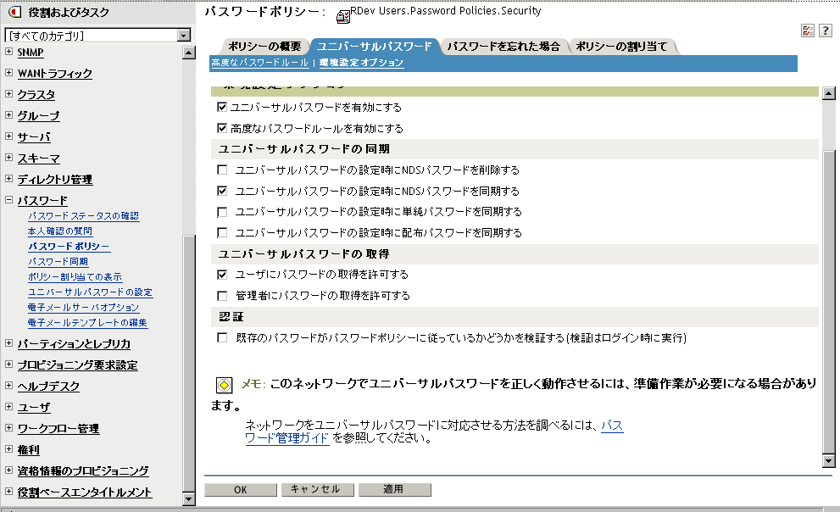Open the パスワードを忘れた場合 tab
The width and height of the screenshot is (840, 512).
[503, 48]
